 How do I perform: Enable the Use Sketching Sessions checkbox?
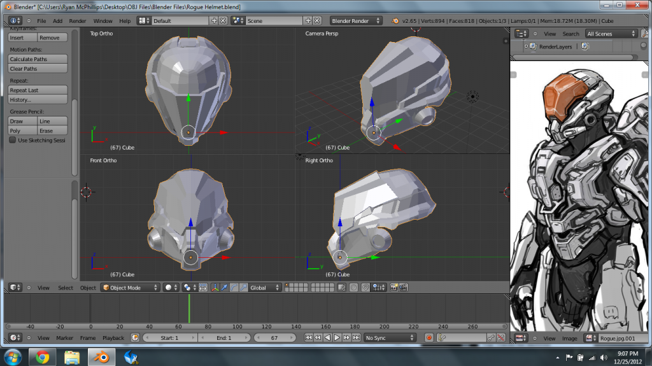[13, 140]
